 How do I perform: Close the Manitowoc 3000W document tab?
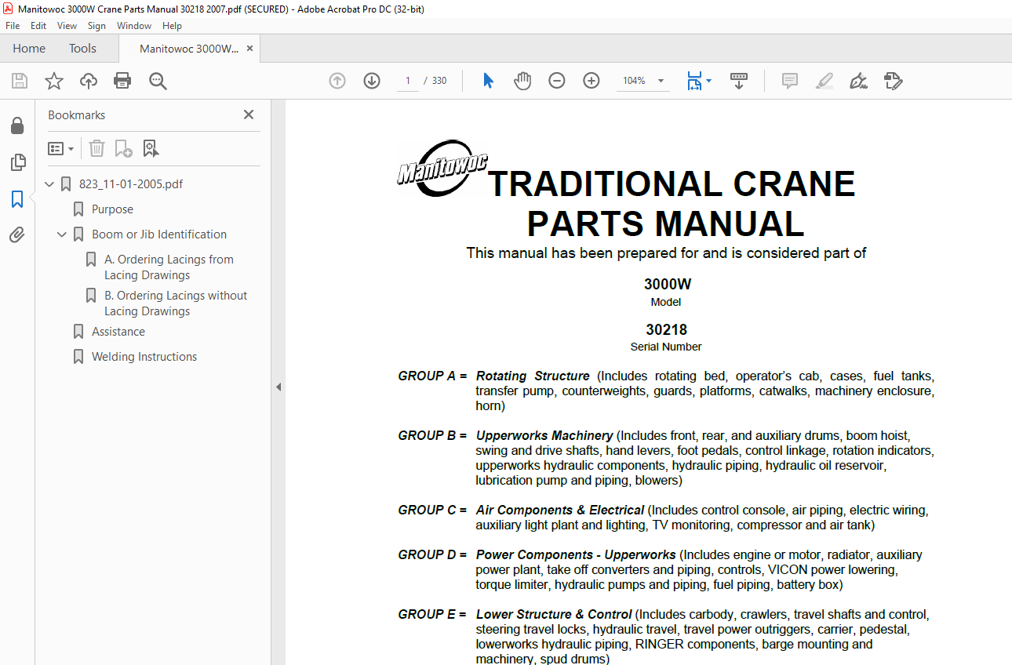click(x=249, y=49)
